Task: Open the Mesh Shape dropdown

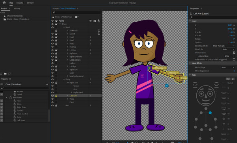Action: click(228, 67)
